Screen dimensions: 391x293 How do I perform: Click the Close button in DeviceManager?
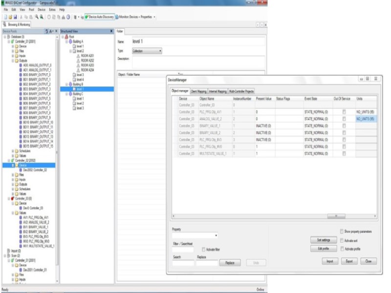(369, 261)
